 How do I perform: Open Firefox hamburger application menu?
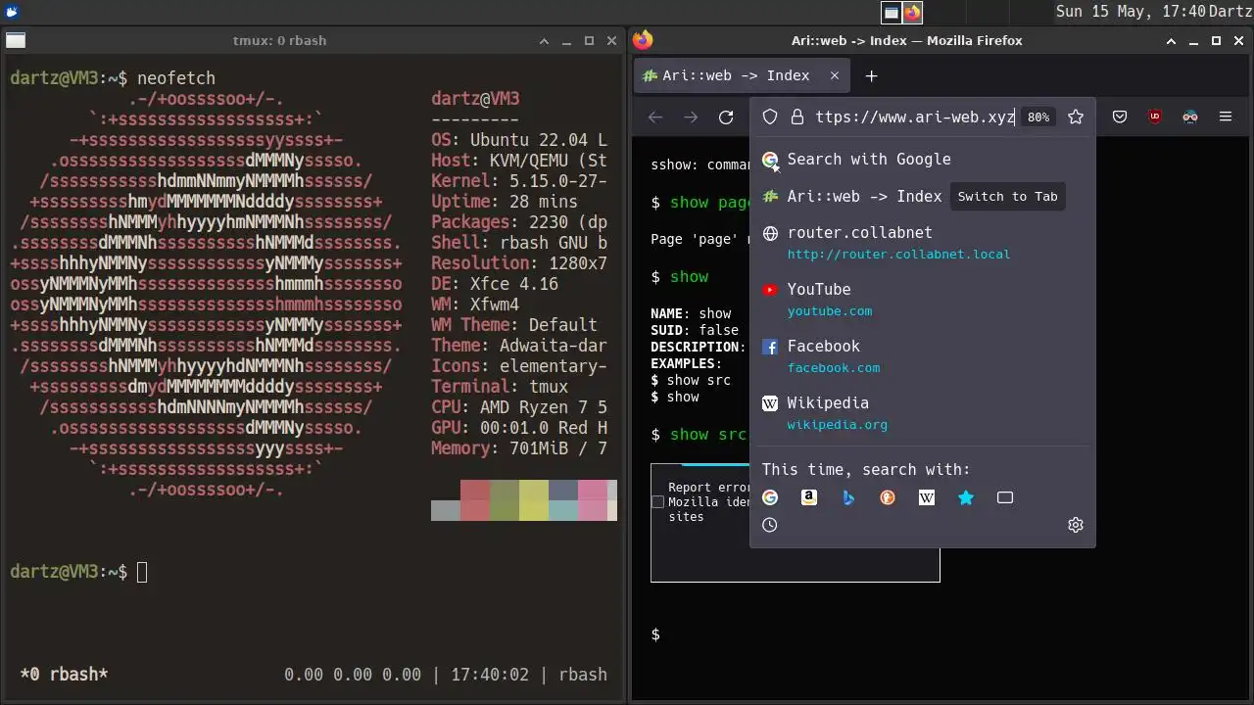tap(1226, 117)
